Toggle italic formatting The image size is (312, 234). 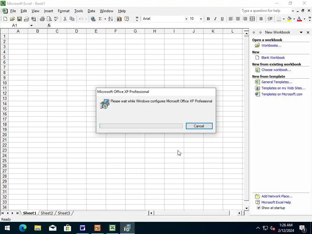click(x=215, y=19)
